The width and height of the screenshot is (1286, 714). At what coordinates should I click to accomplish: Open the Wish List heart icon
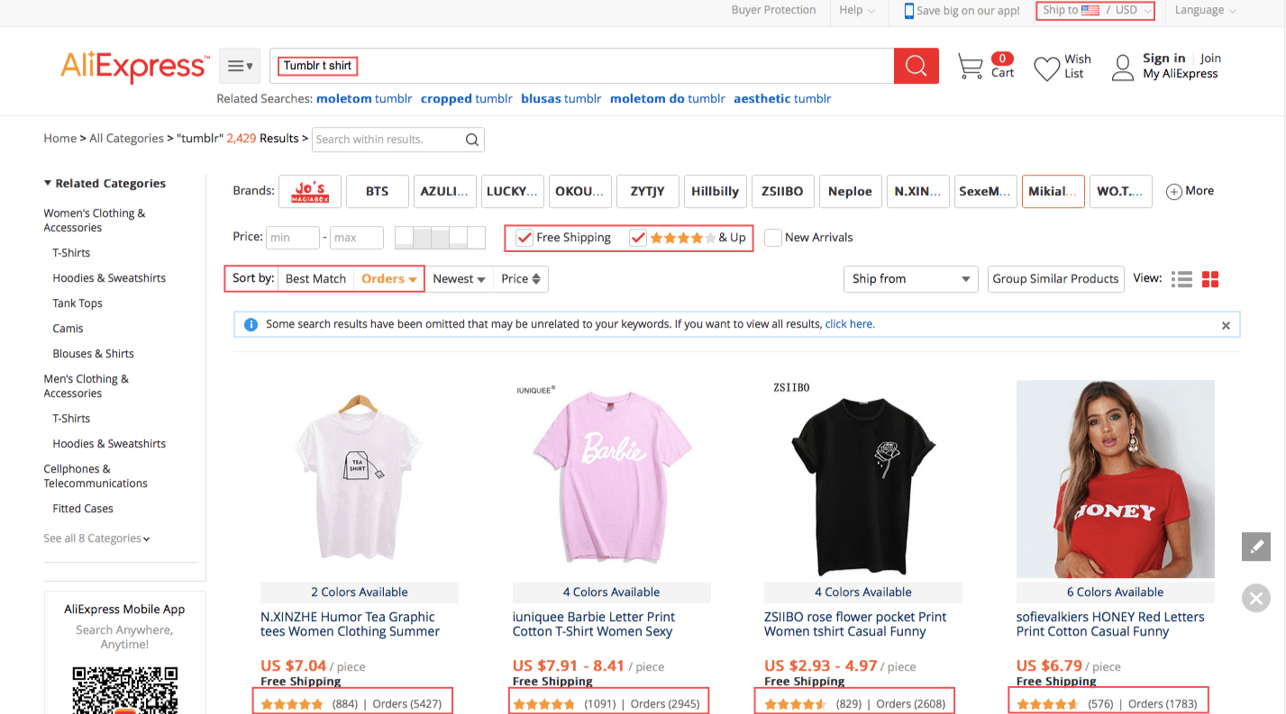1045,65
